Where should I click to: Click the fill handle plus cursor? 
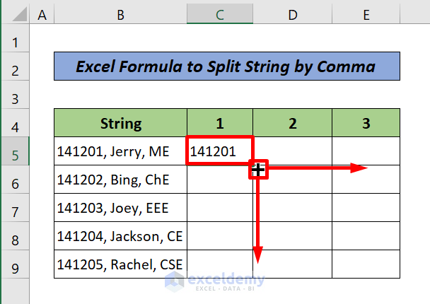coord(258,170)
